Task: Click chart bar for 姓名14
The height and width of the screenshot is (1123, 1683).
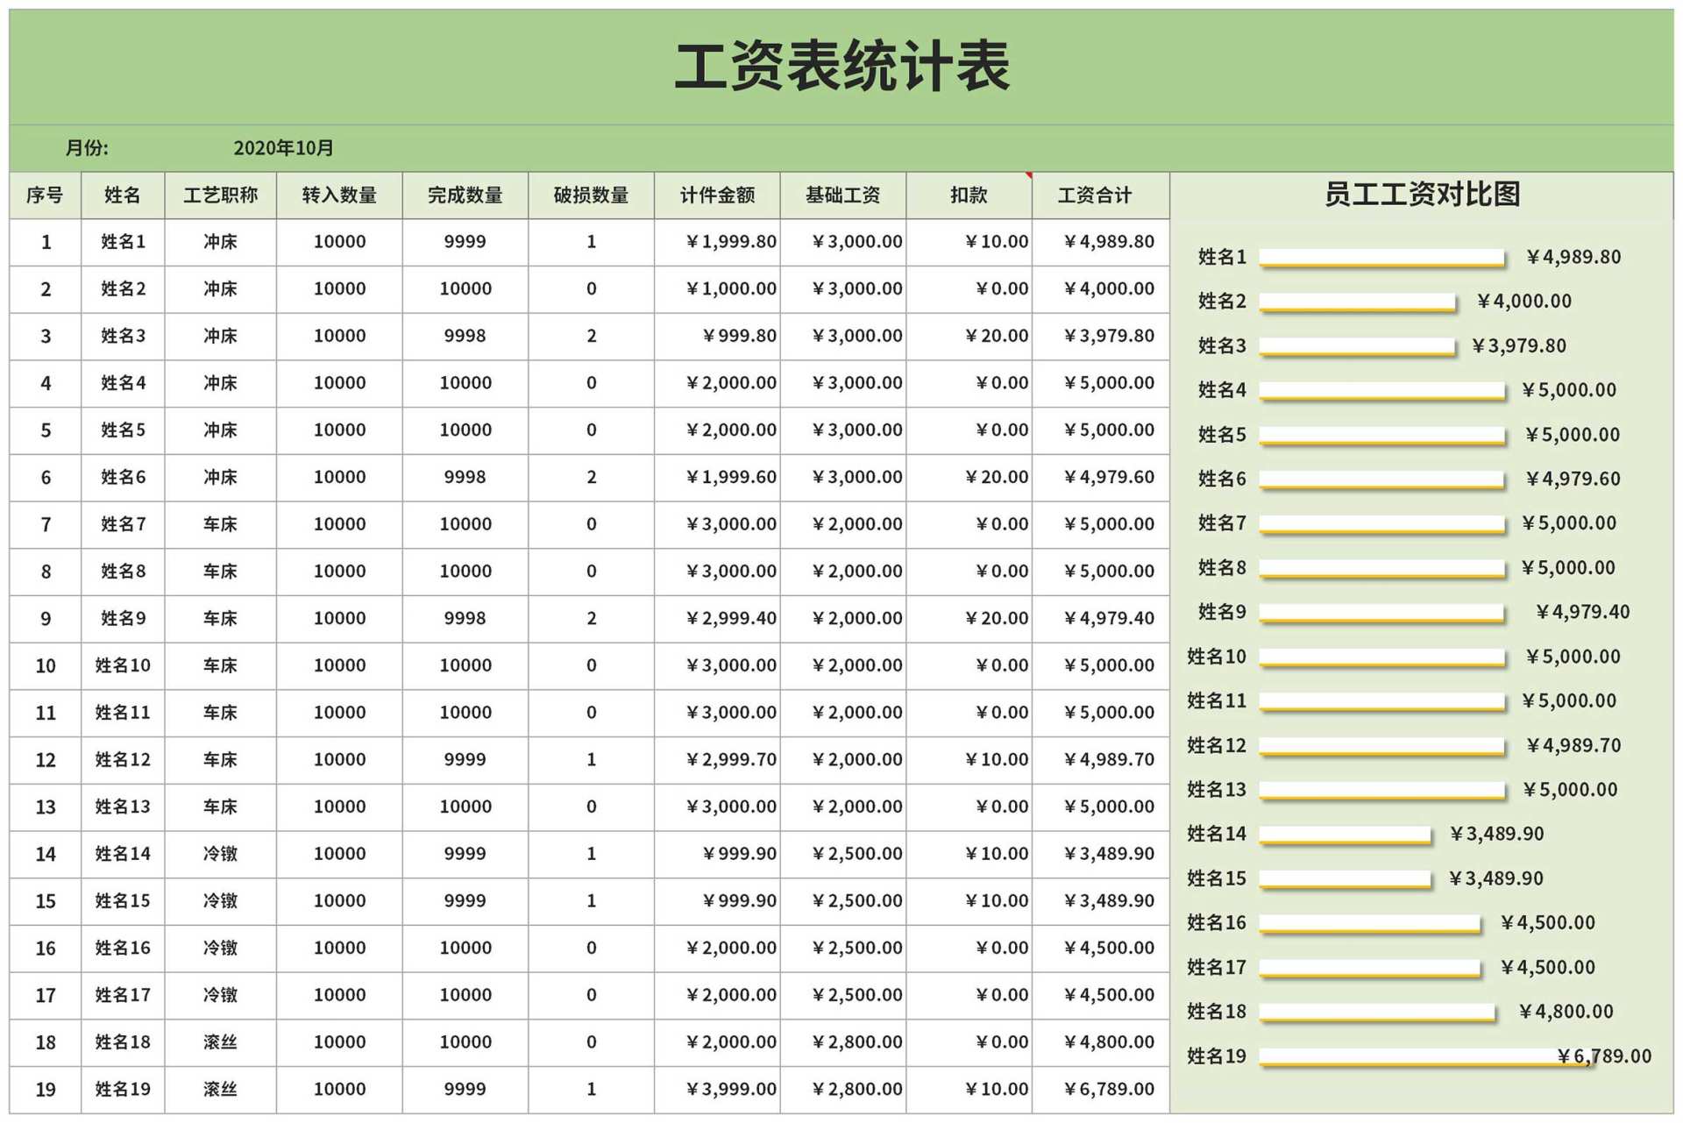Action: pyautogui.click(x=1346, y=835)
